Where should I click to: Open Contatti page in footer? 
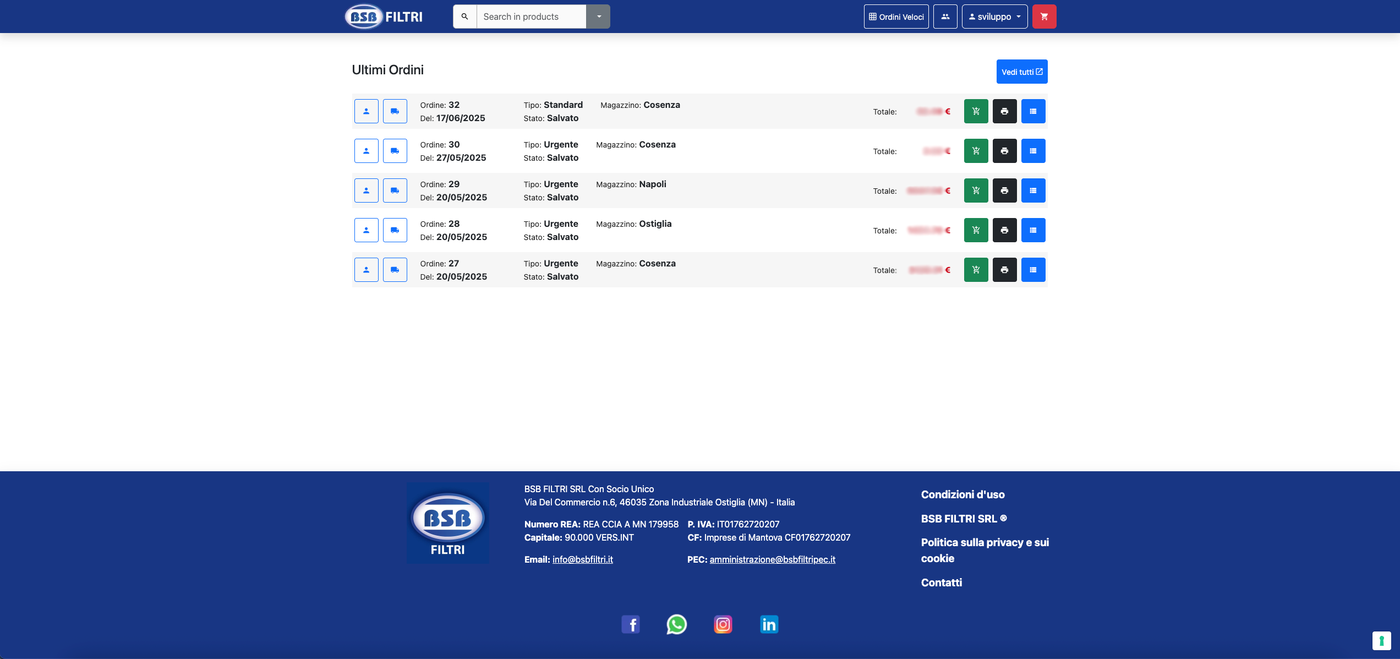coord(941,582)
